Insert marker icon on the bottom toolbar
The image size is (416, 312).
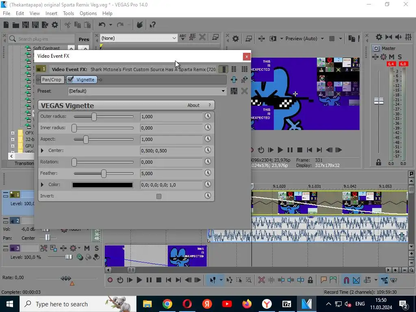pyautogui.click(x=323, y=280)
